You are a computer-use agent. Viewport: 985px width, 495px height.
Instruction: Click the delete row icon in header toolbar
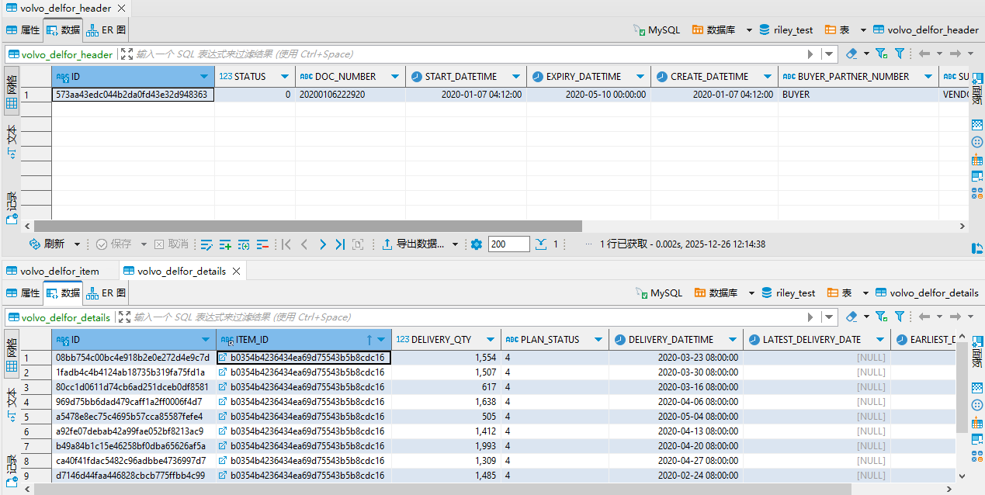click(262, 244)
